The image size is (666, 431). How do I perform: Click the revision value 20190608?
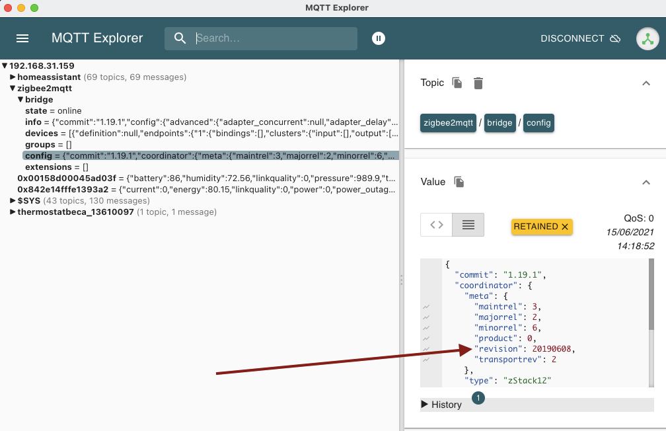[551, 349]
